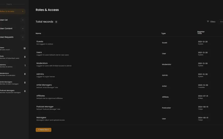This screenshot has height=139, width=223.
Task: Open the Guests role row
Action: point(129,42)
